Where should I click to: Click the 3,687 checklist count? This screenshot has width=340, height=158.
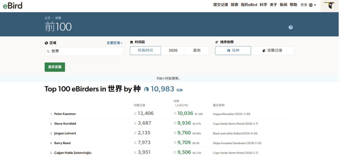[x=144, y=123]
